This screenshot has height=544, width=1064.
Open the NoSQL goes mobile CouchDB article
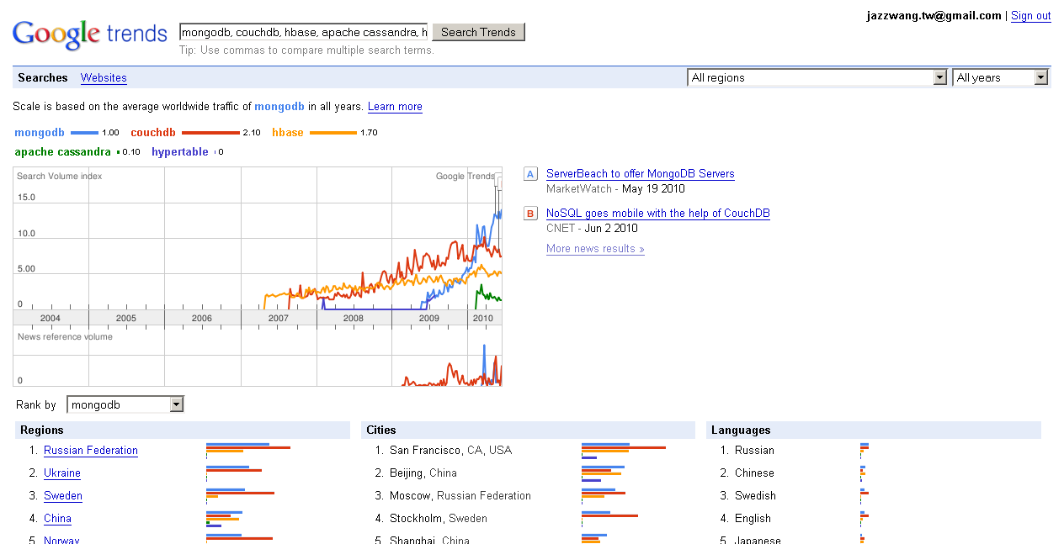(658, 214)
